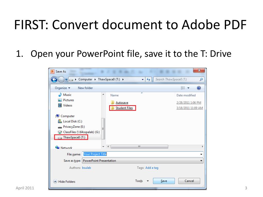This screenshot has height=197, width=263.
Task: Click the Student Files folder icon
Action: (112, 108)
